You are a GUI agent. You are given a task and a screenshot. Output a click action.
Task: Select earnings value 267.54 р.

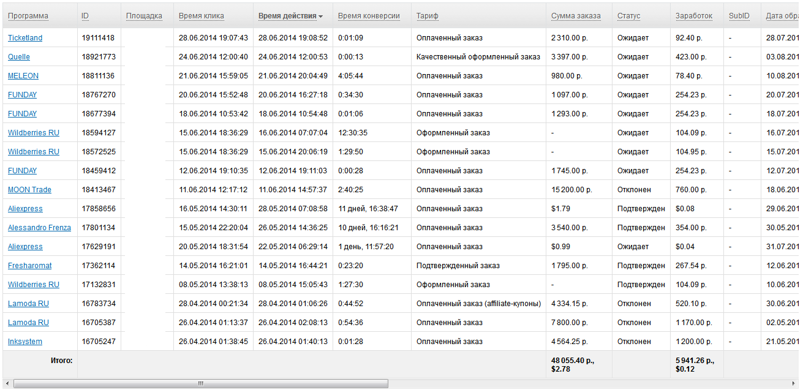click(x=691, y=266)
